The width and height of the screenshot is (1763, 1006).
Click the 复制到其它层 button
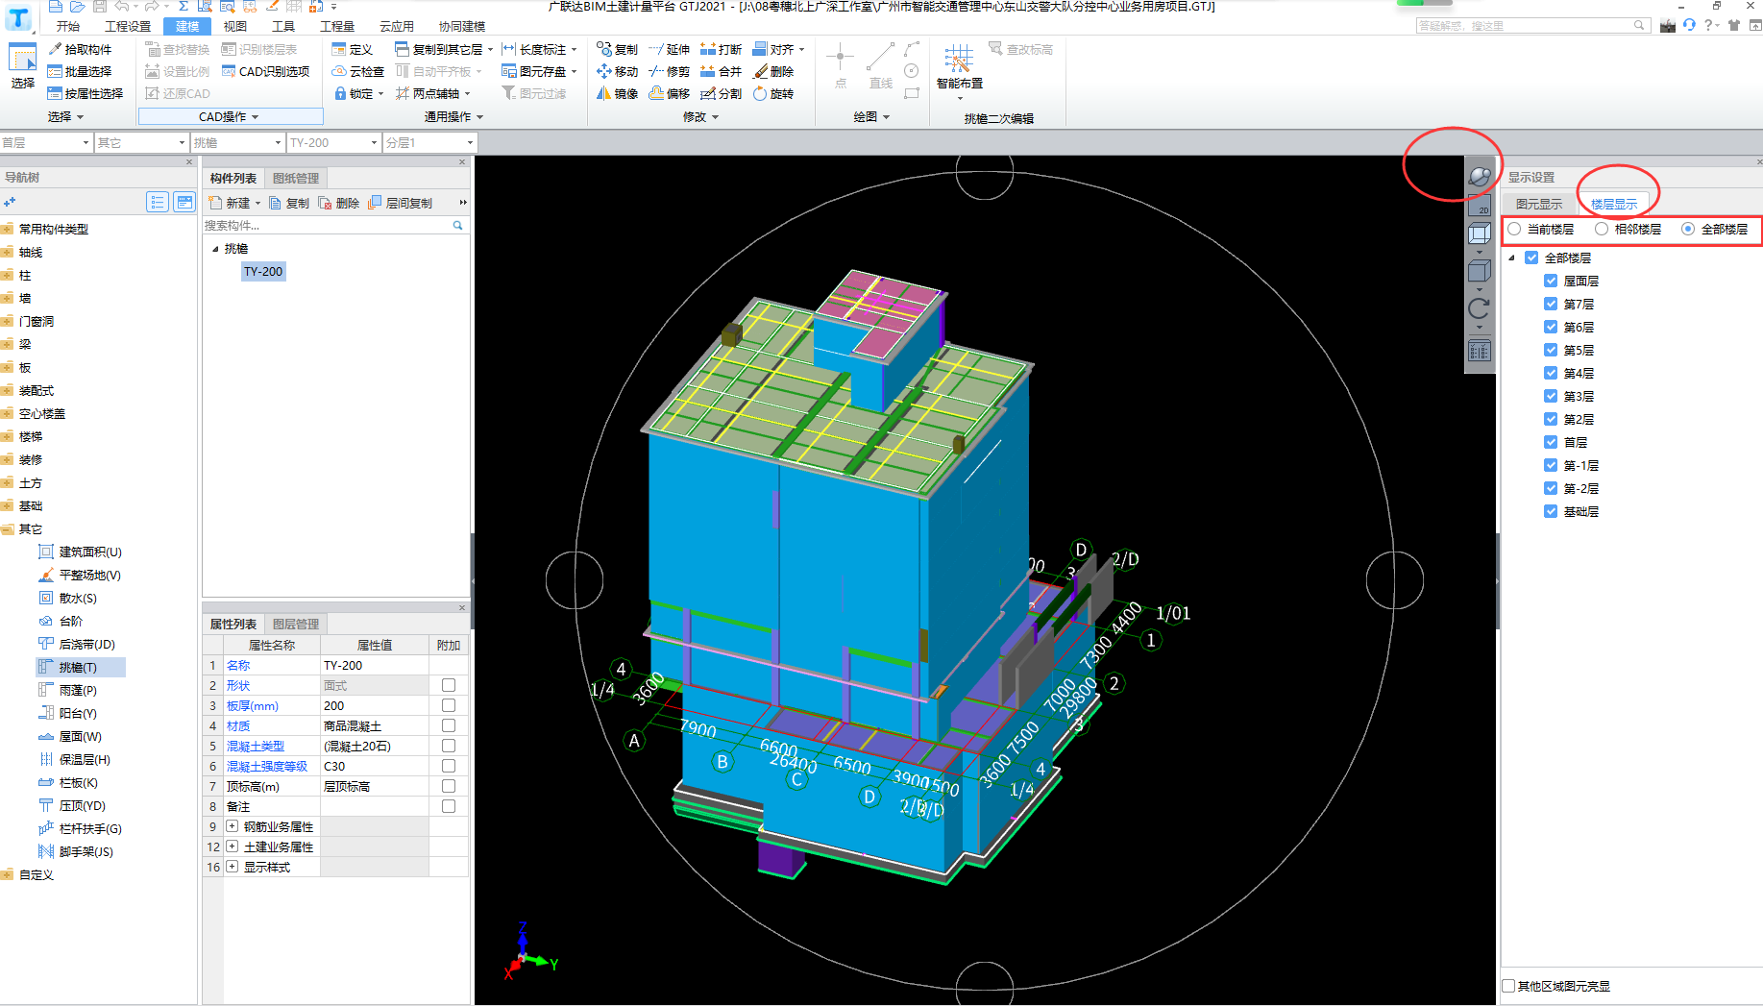[x=443, y=49]
